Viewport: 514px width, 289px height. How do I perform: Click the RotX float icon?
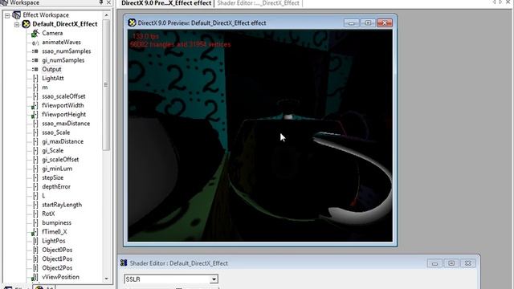coord(35,214)
